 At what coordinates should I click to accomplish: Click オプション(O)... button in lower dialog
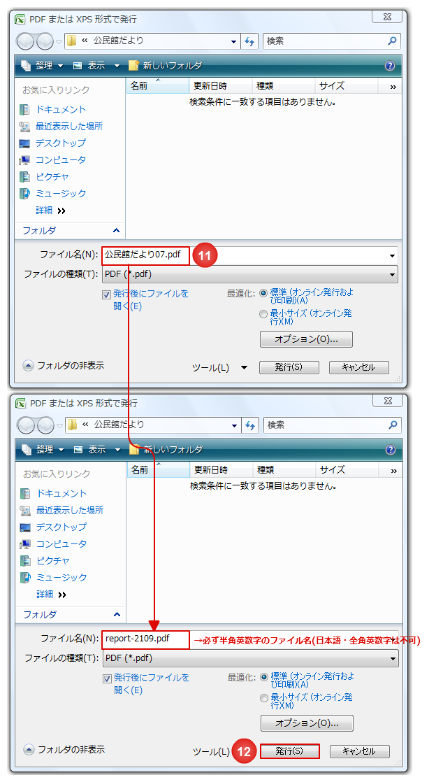click(x=307, y=723)
